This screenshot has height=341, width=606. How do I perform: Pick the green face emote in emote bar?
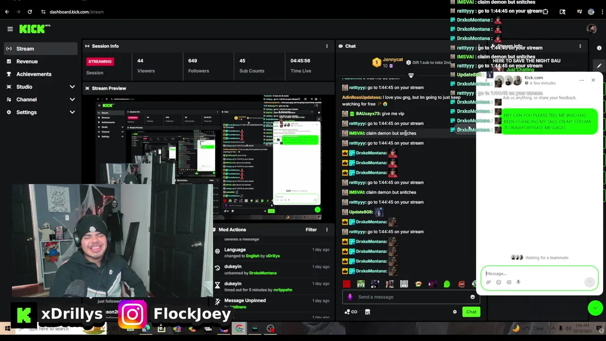(x=361, y=284)
